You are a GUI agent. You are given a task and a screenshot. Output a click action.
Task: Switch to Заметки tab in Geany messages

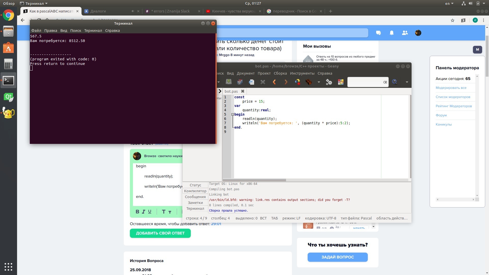(x=195, y=203)
